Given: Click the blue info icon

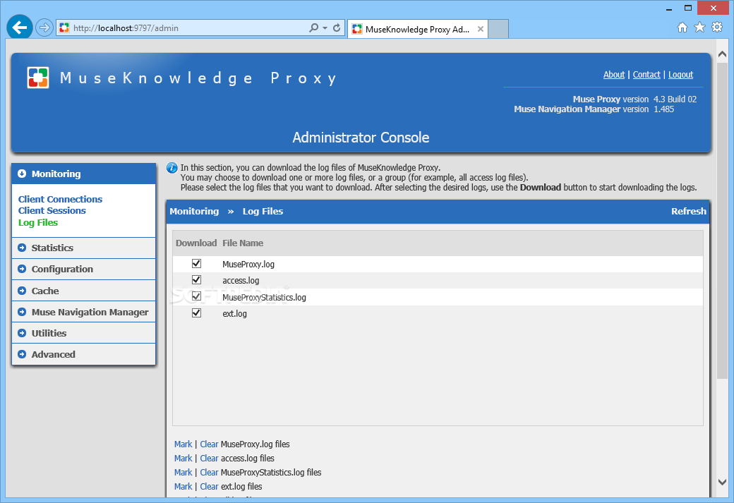Looking at the screenshot, I should 172,167.
